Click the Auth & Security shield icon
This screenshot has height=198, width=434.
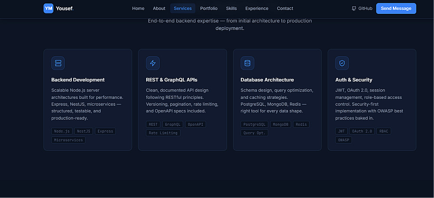click(342, 63)
